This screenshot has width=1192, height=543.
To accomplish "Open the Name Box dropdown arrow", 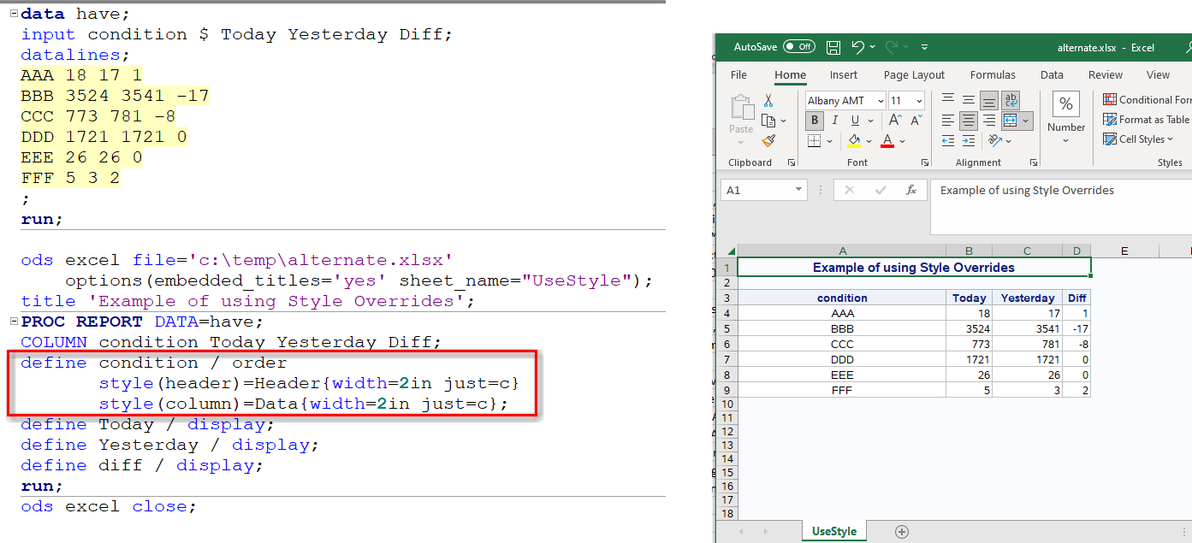I will tap(798, 190).
